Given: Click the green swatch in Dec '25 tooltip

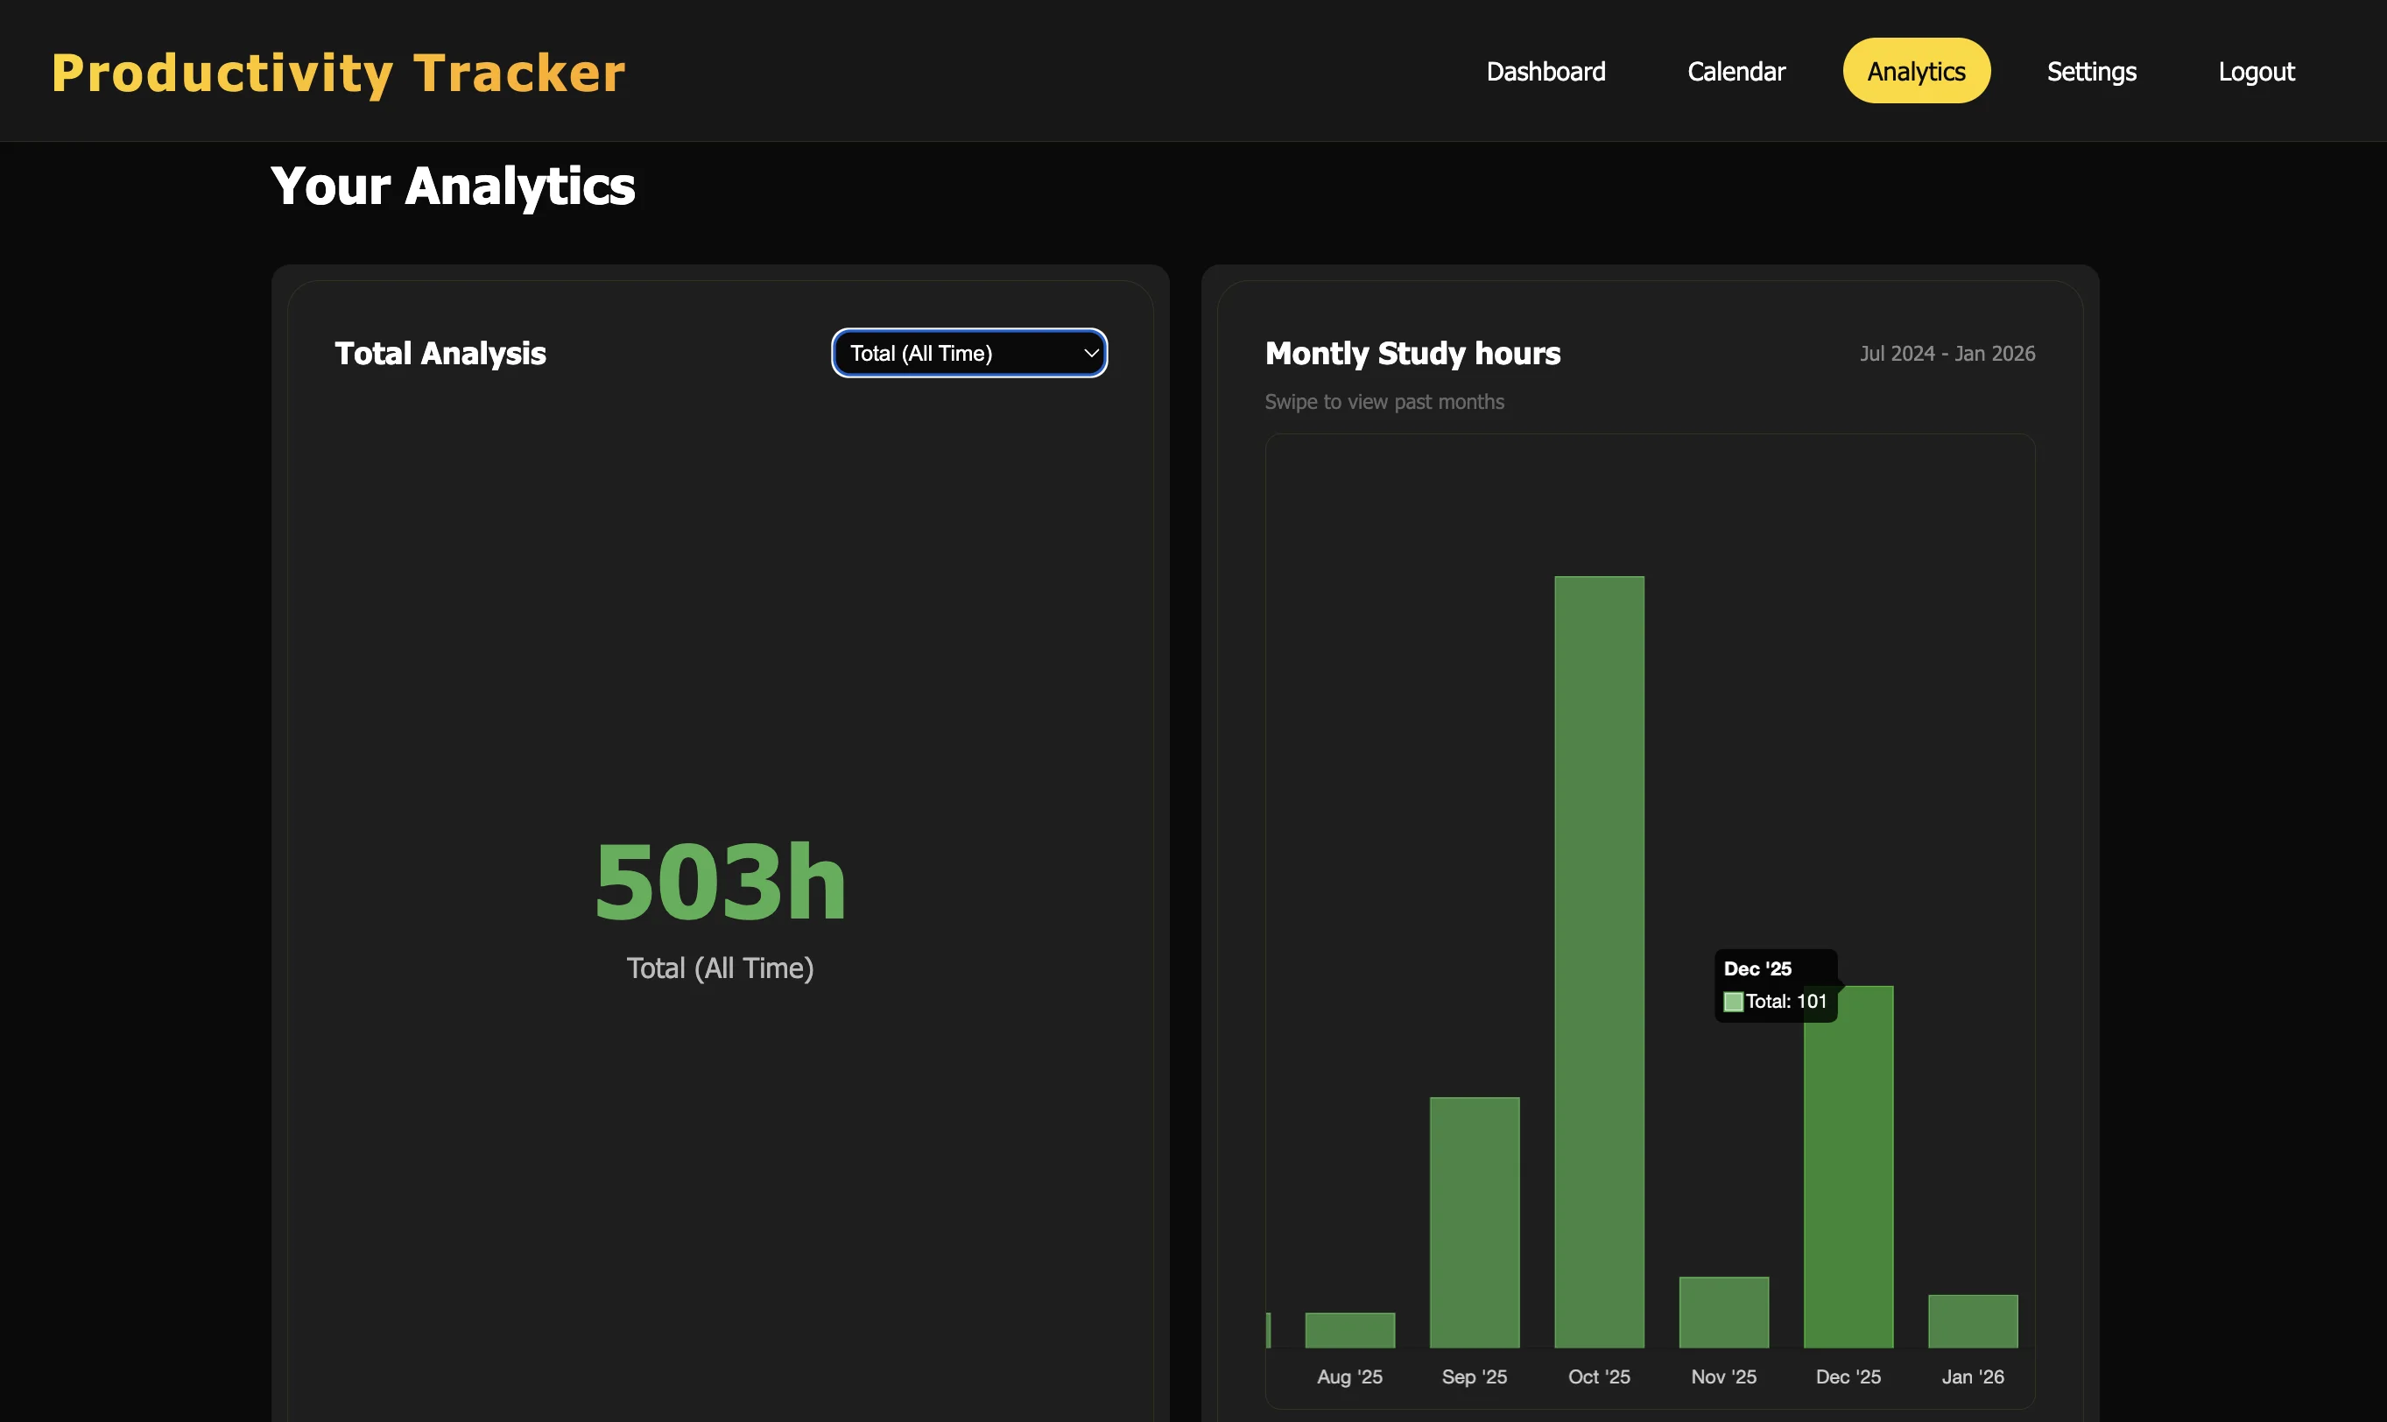Looking at the screenshot, I should [1733, 1002].
